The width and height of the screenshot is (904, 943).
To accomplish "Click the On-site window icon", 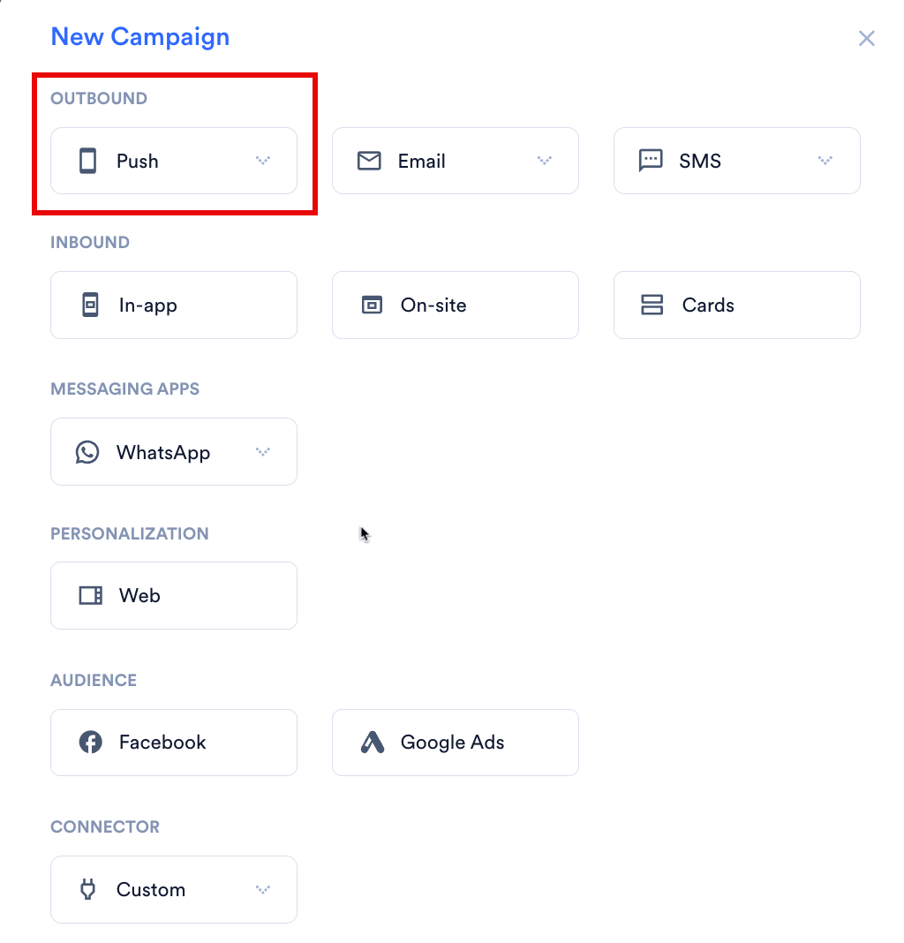I will [x=372, y=305].
